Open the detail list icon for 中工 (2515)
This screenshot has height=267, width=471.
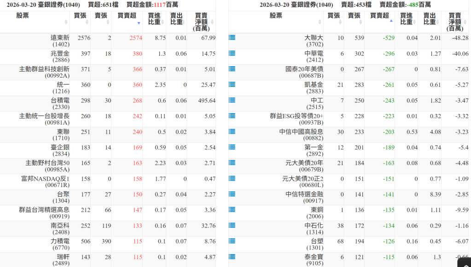tap(232, 100)
